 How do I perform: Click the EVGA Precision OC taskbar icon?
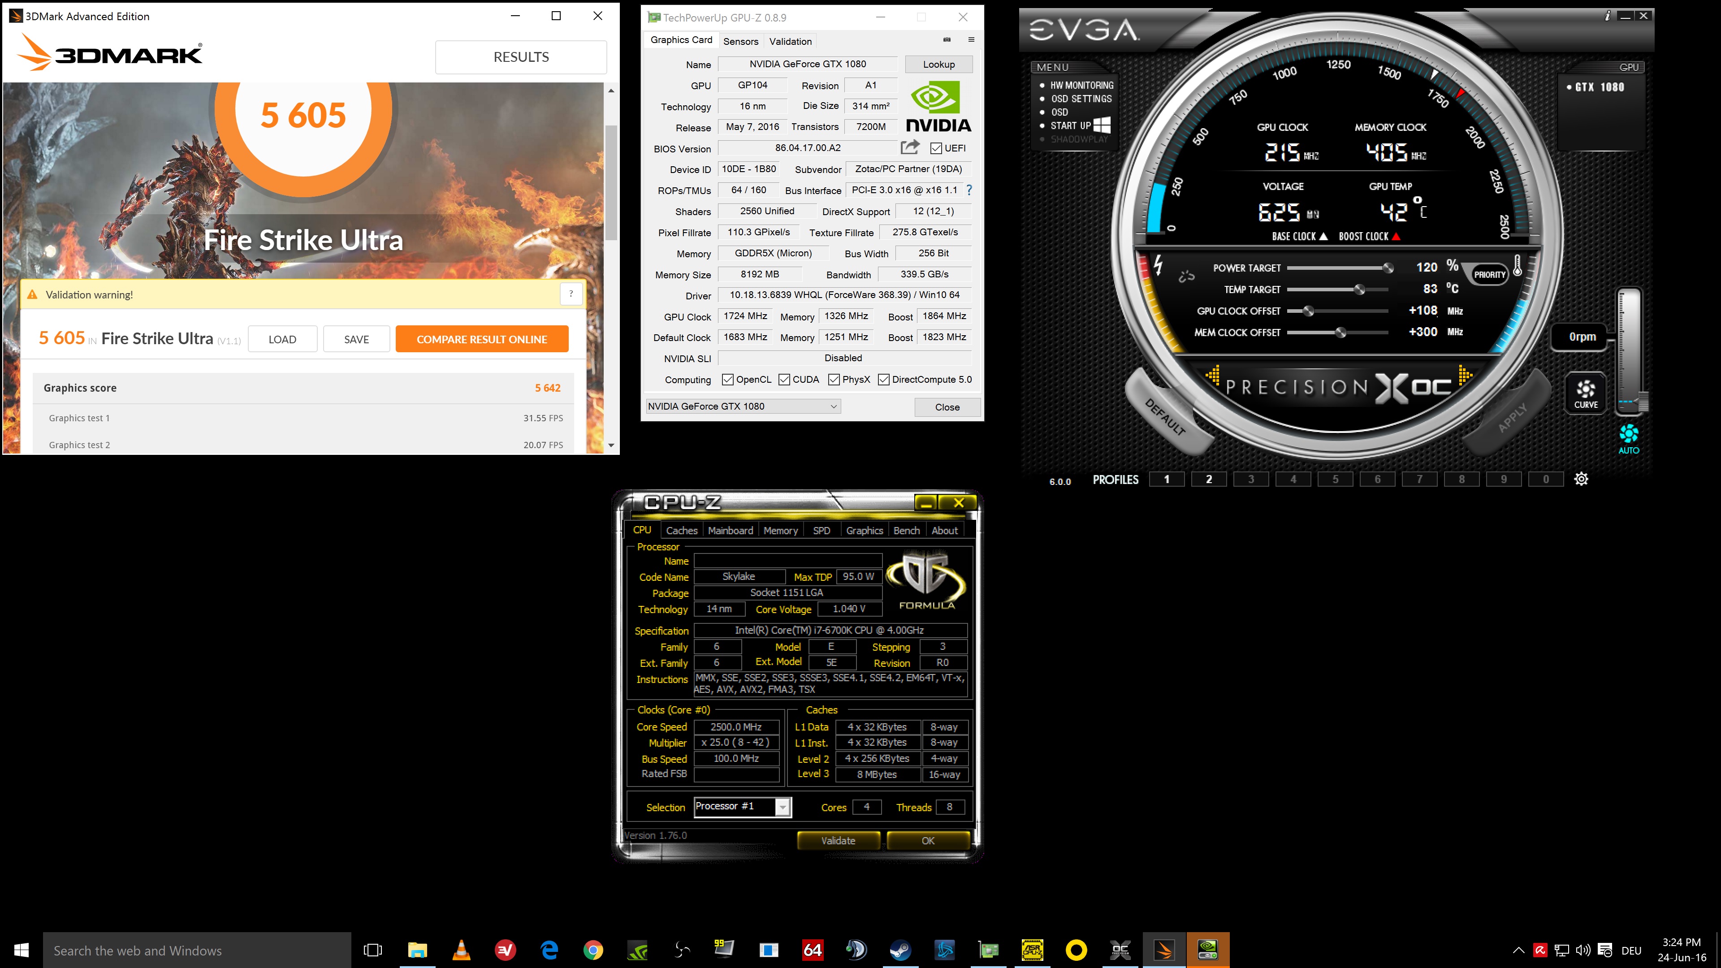(1120, 949)
